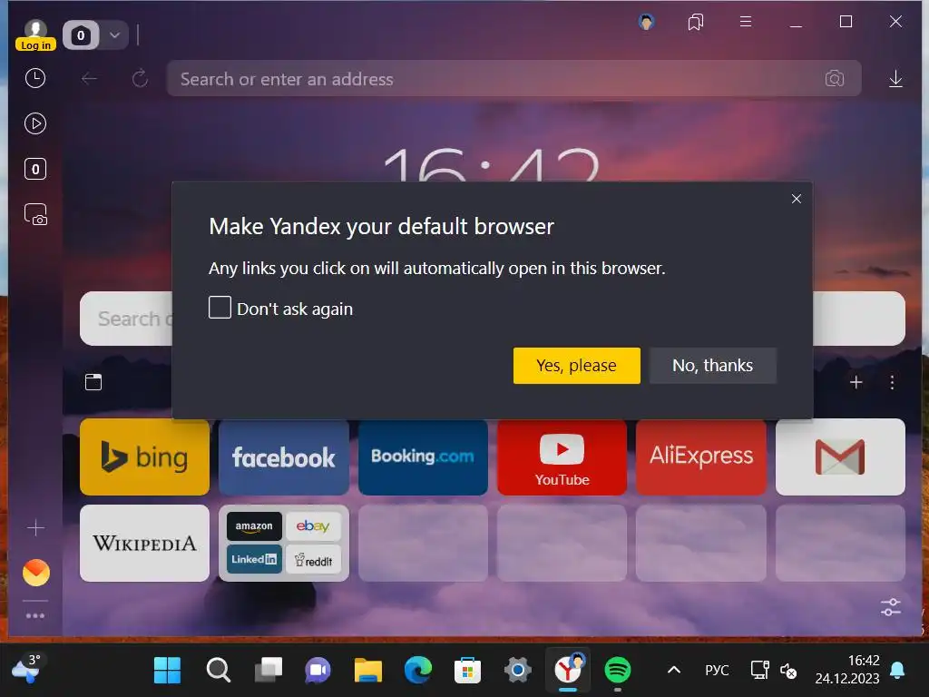Open eBay in the folder tile

[x=313, y=526]
